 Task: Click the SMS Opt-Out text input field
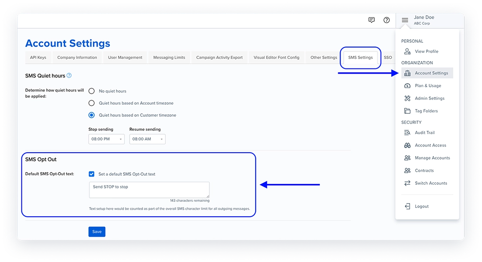(x=149, y=190)
